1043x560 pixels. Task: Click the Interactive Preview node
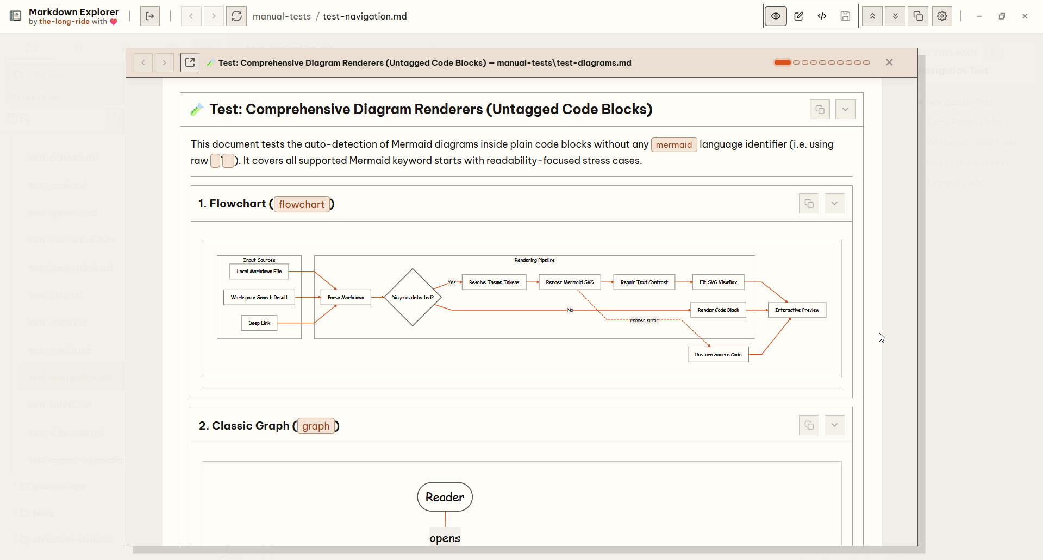click(797, 310)
